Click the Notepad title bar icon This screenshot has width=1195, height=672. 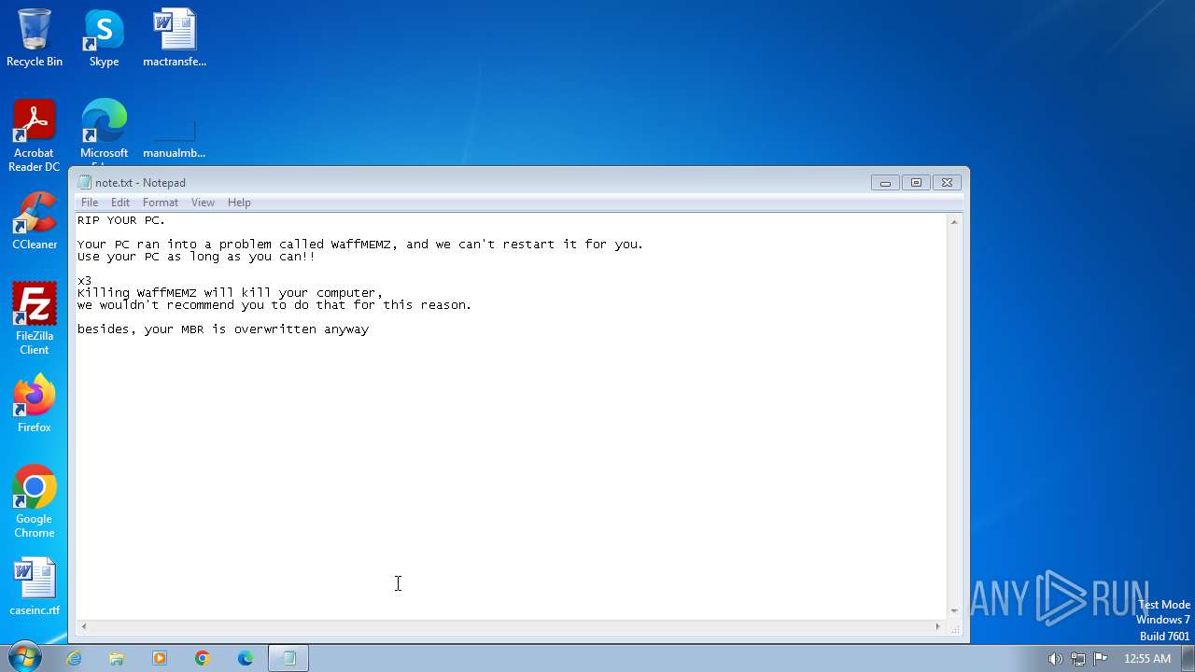(85, 183)
